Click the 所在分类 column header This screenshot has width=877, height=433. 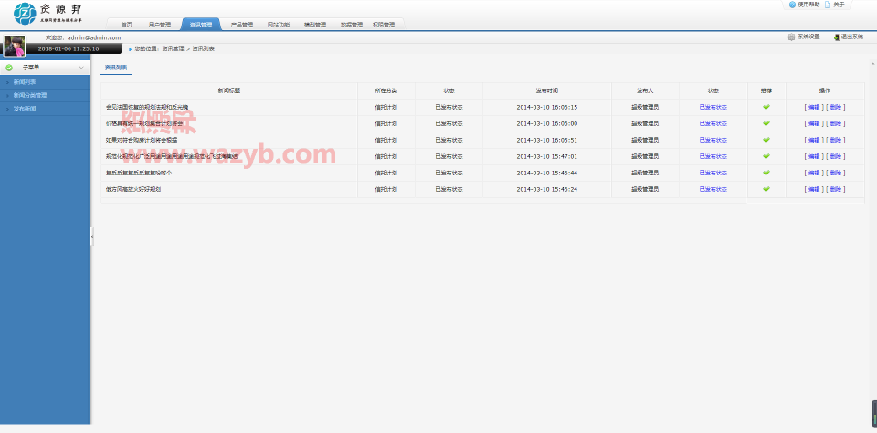(x=386, y=90)
